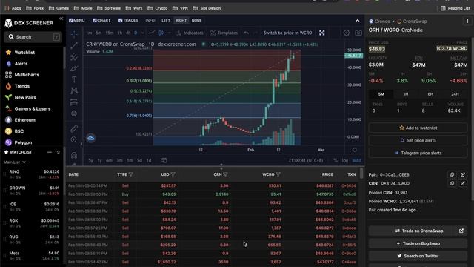Toggle auto scale on chart
The height and width of the screenshot is (267, 474).
[357, 160]
